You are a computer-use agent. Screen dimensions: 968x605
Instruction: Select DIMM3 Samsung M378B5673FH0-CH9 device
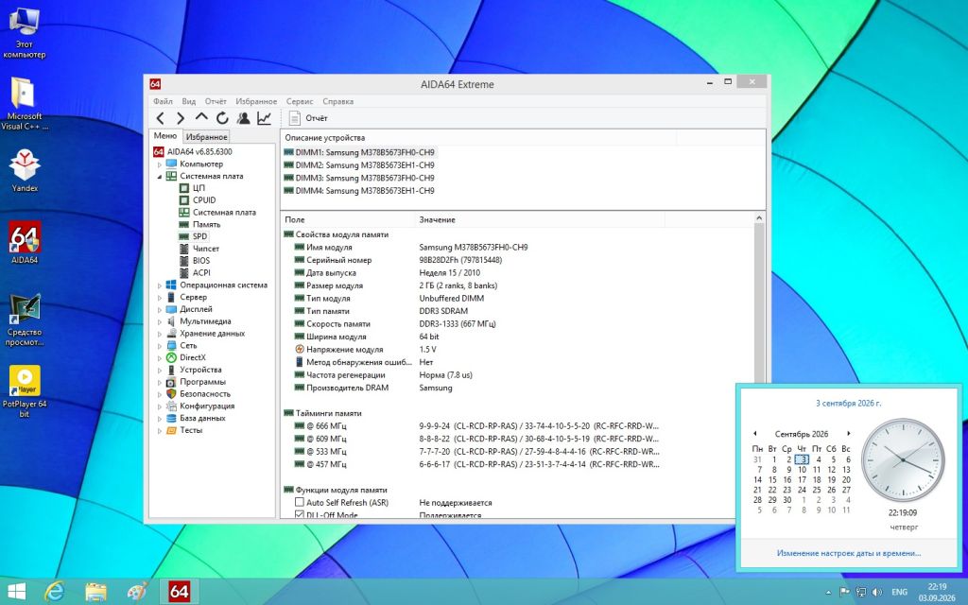click(x=364, y=178)
